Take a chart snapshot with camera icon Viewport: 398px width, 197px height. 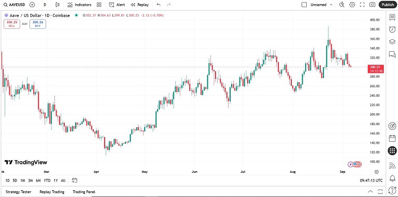(373, 5)
